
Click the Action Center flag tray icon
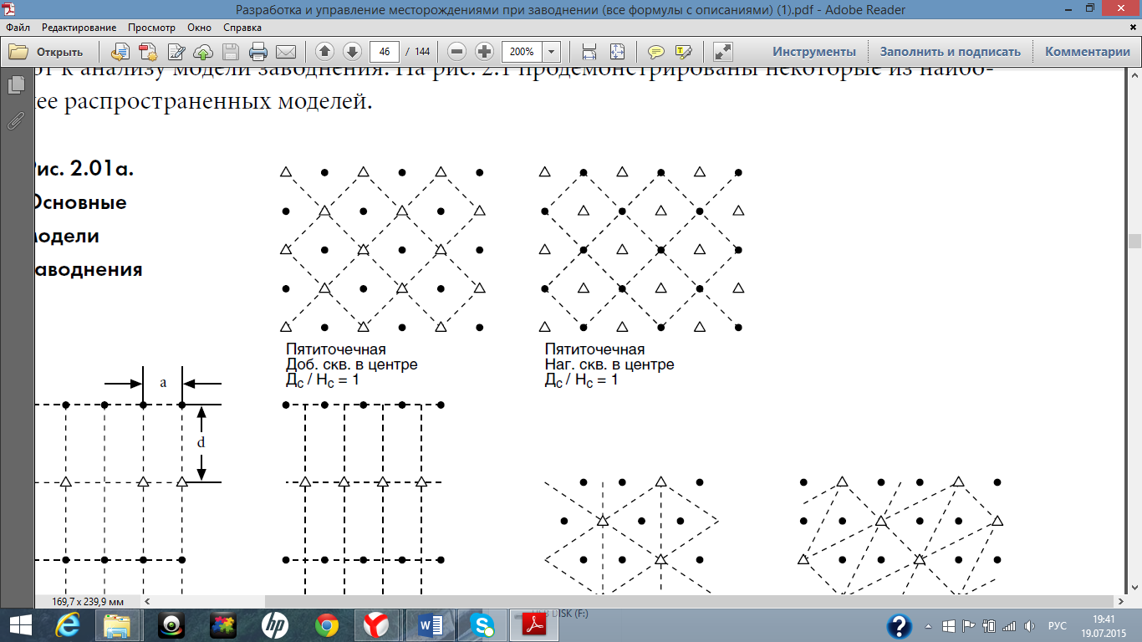(x=968, y=626)
